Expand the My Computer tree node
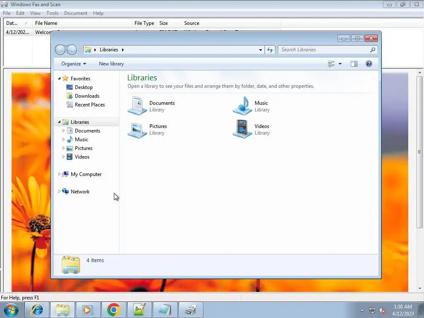Screen dimensions: 424x318 (59, 174)
